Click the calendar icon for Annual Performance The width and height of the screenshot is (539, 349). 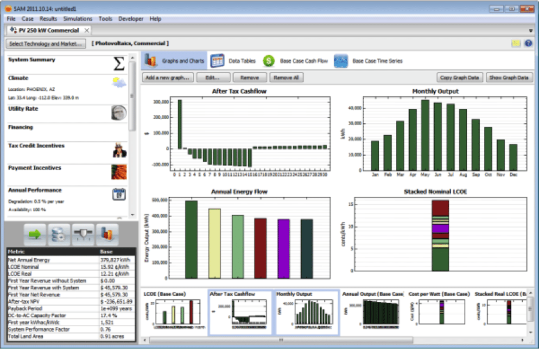[x=120, y=195]
